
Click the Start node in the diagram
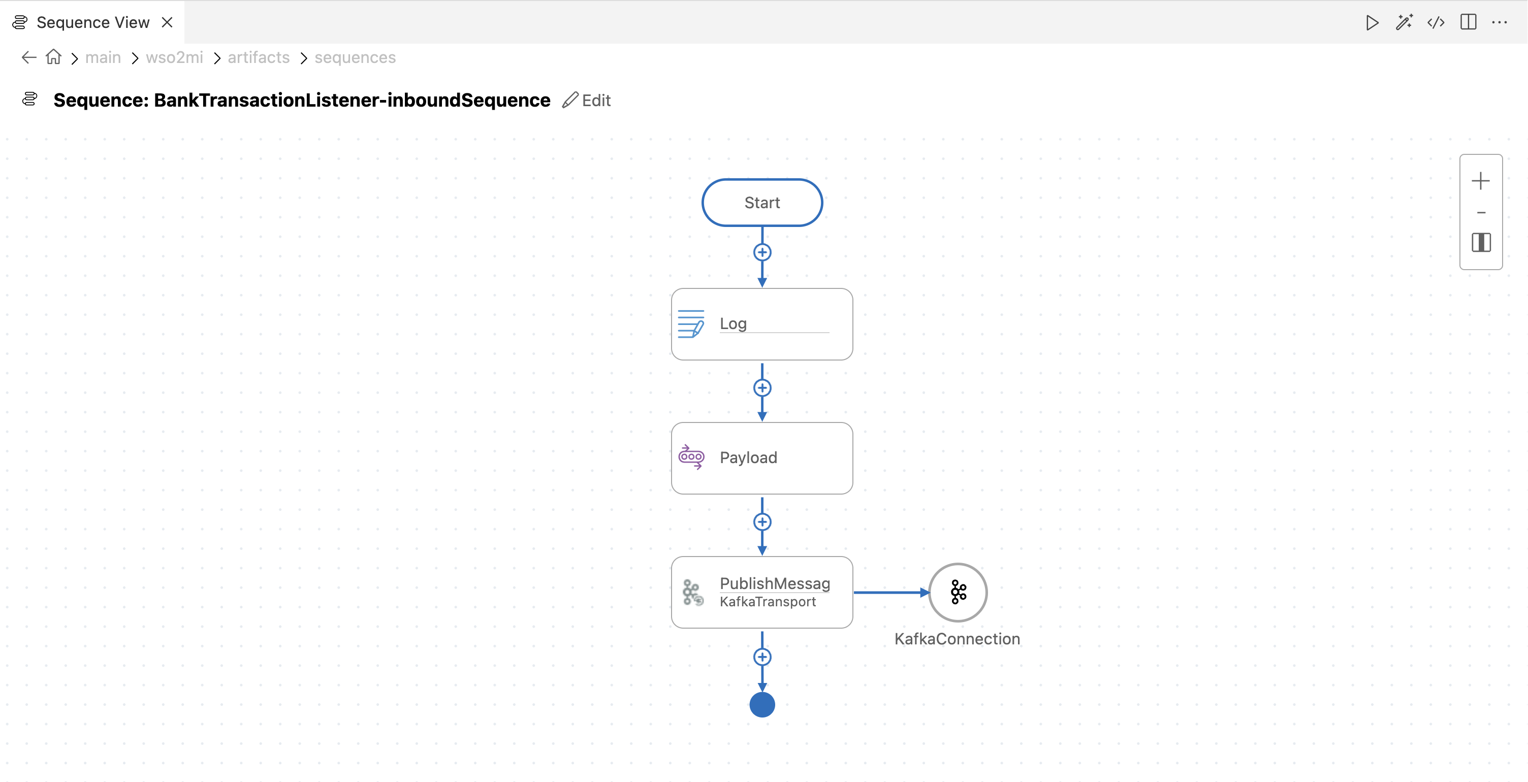pos(762,202)
